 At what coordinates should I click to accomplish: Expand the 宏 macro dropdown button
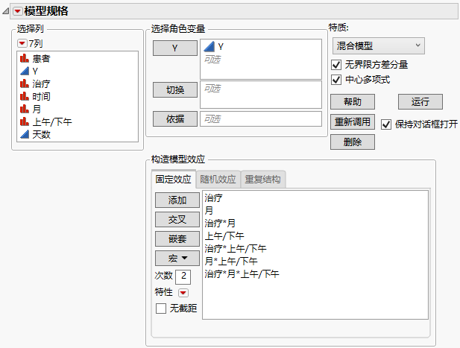177,258
